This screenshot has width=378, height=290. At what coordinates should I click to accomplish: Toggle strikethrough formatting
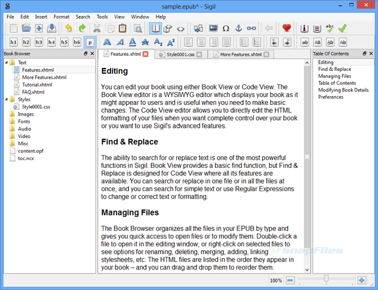[145, 42]
